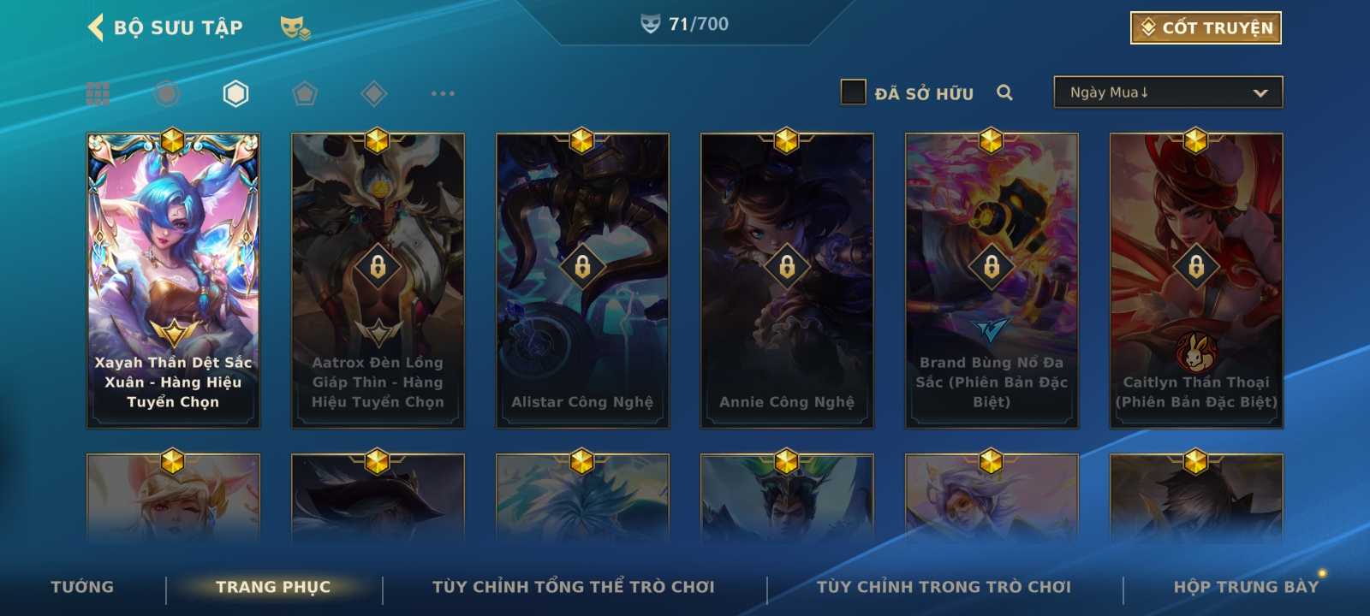Viewport: 1370px width, 616px height.
Task: Select Xayah Thần Dệt Sắc Xuân skin
Action: pos(173,280)
